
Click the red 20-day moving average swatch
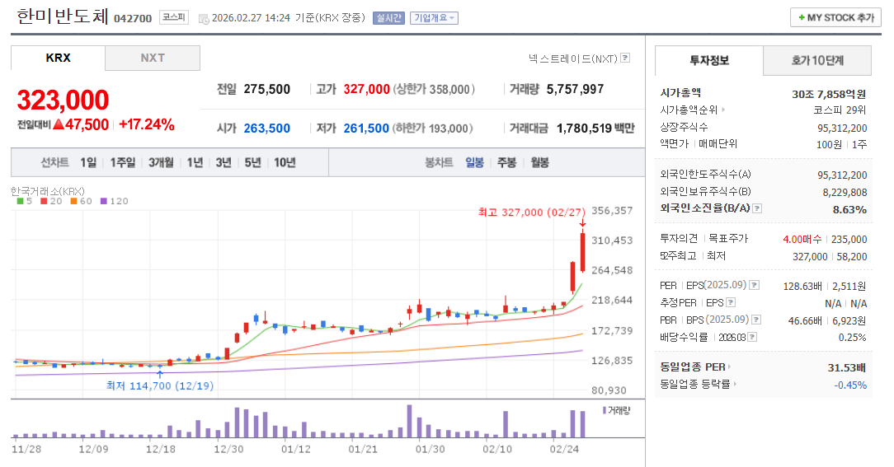pyautogui.click(x=44, y=201)
